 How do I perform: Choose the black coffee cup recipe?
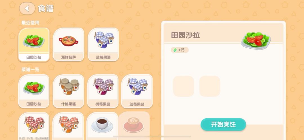(x=102, y=126)
